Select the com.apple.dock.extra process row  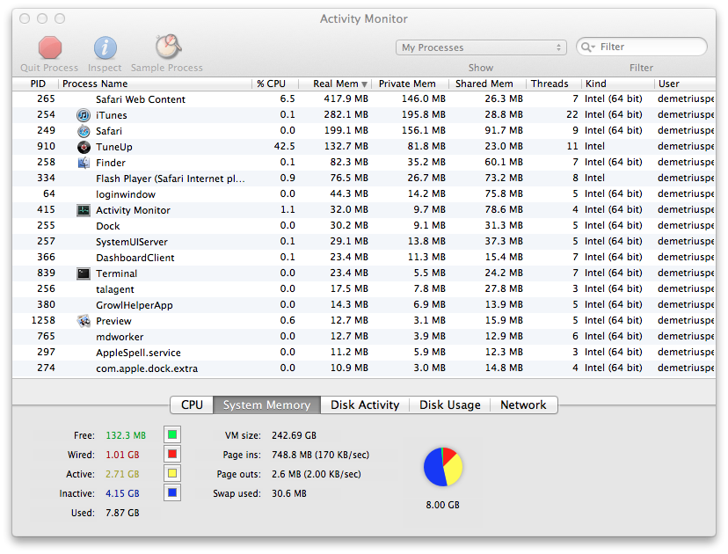point(364,368)
